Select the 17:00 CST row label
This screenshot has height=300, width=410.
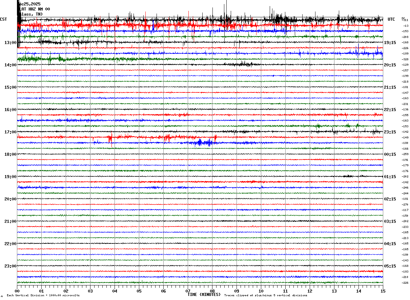pyautogui.click(x=11, y=132)
